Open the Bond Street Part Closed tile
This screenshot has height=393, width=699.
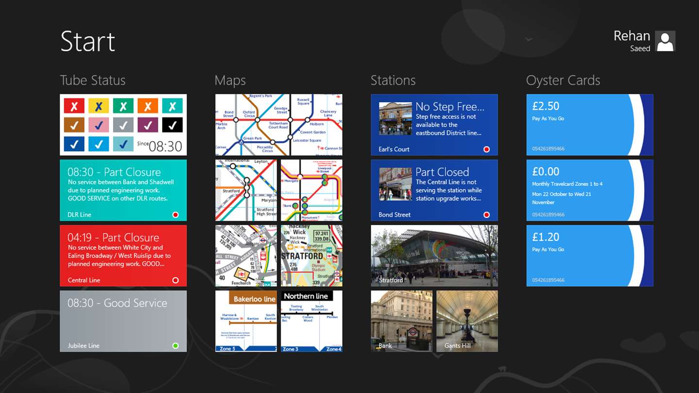tap(434, 190)
